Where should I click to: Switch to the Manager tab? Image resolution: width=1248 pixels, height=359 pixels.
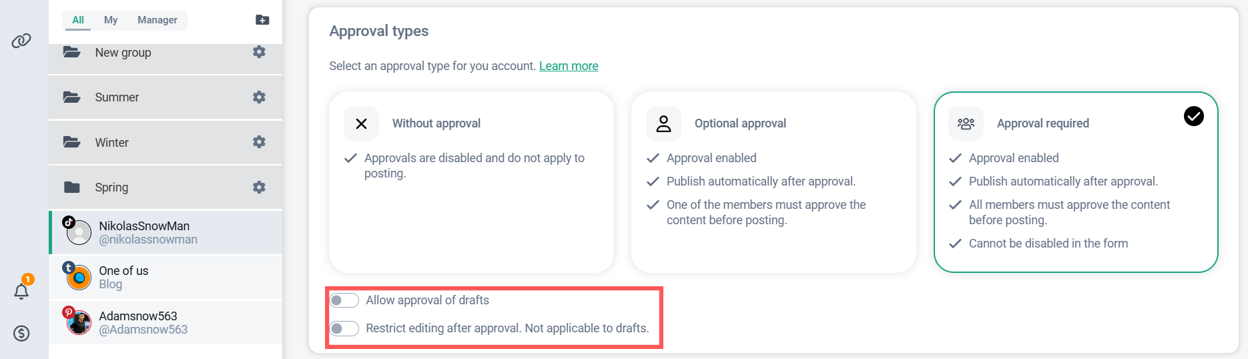coord(157,20)
